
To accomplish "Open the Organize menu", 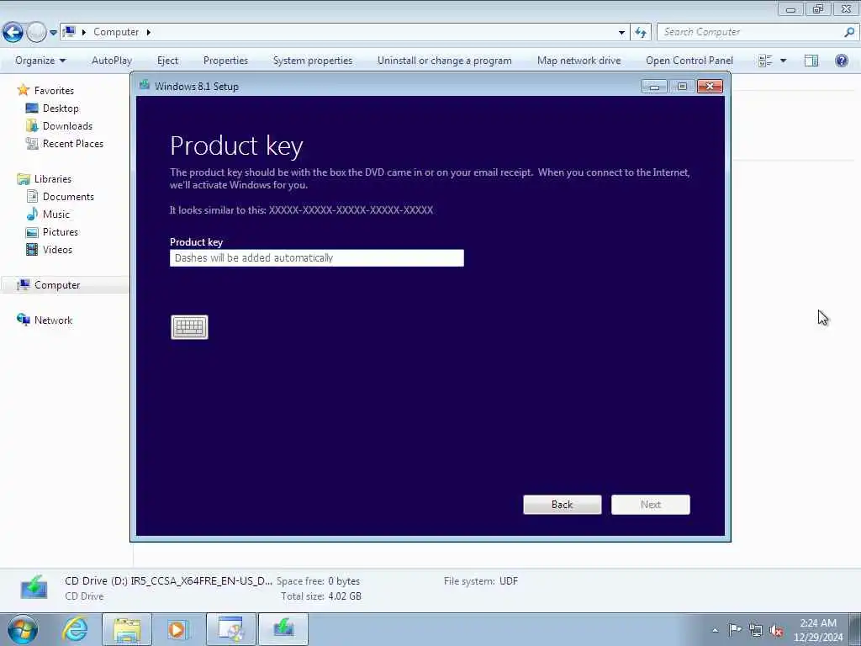I will (x=40, y=61).
